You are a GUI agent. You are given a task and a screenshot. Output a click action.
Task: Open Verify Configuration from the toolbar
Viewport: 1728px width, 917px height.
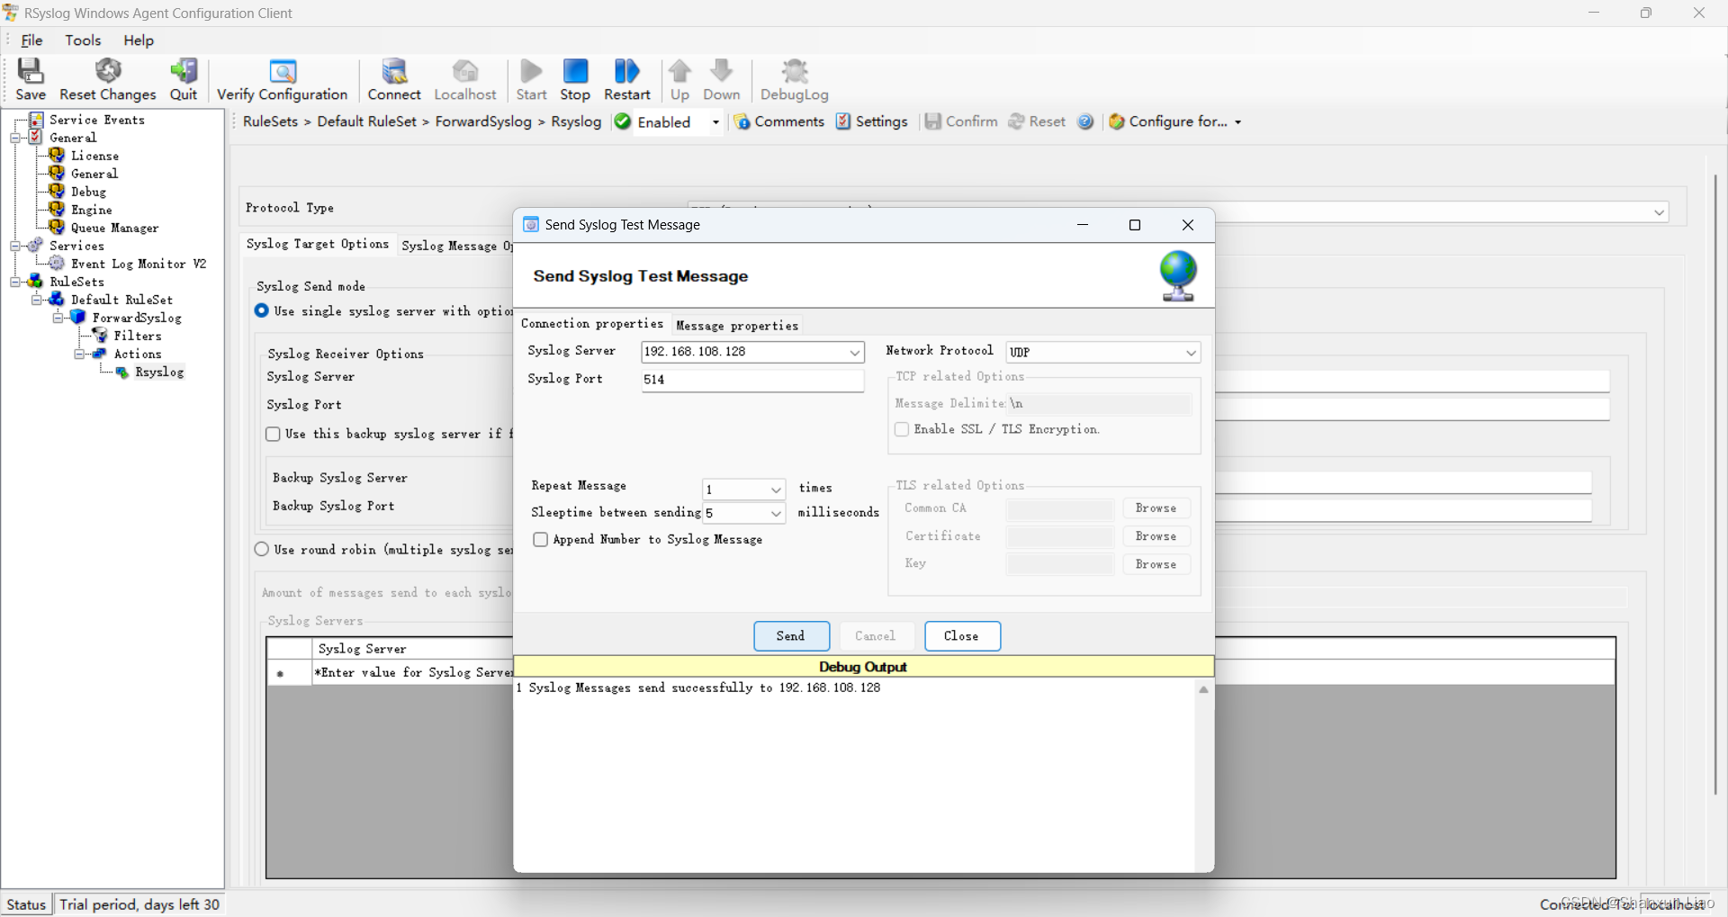point(282,79)
